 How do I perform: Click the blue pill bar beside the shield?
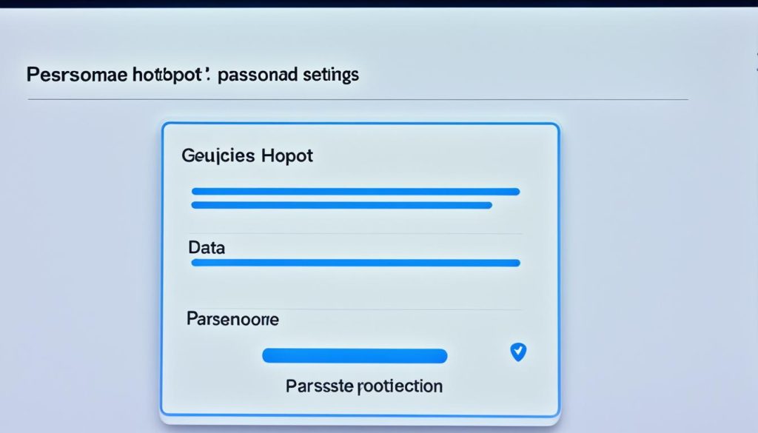pyautogui.click(x=355, y=356)
